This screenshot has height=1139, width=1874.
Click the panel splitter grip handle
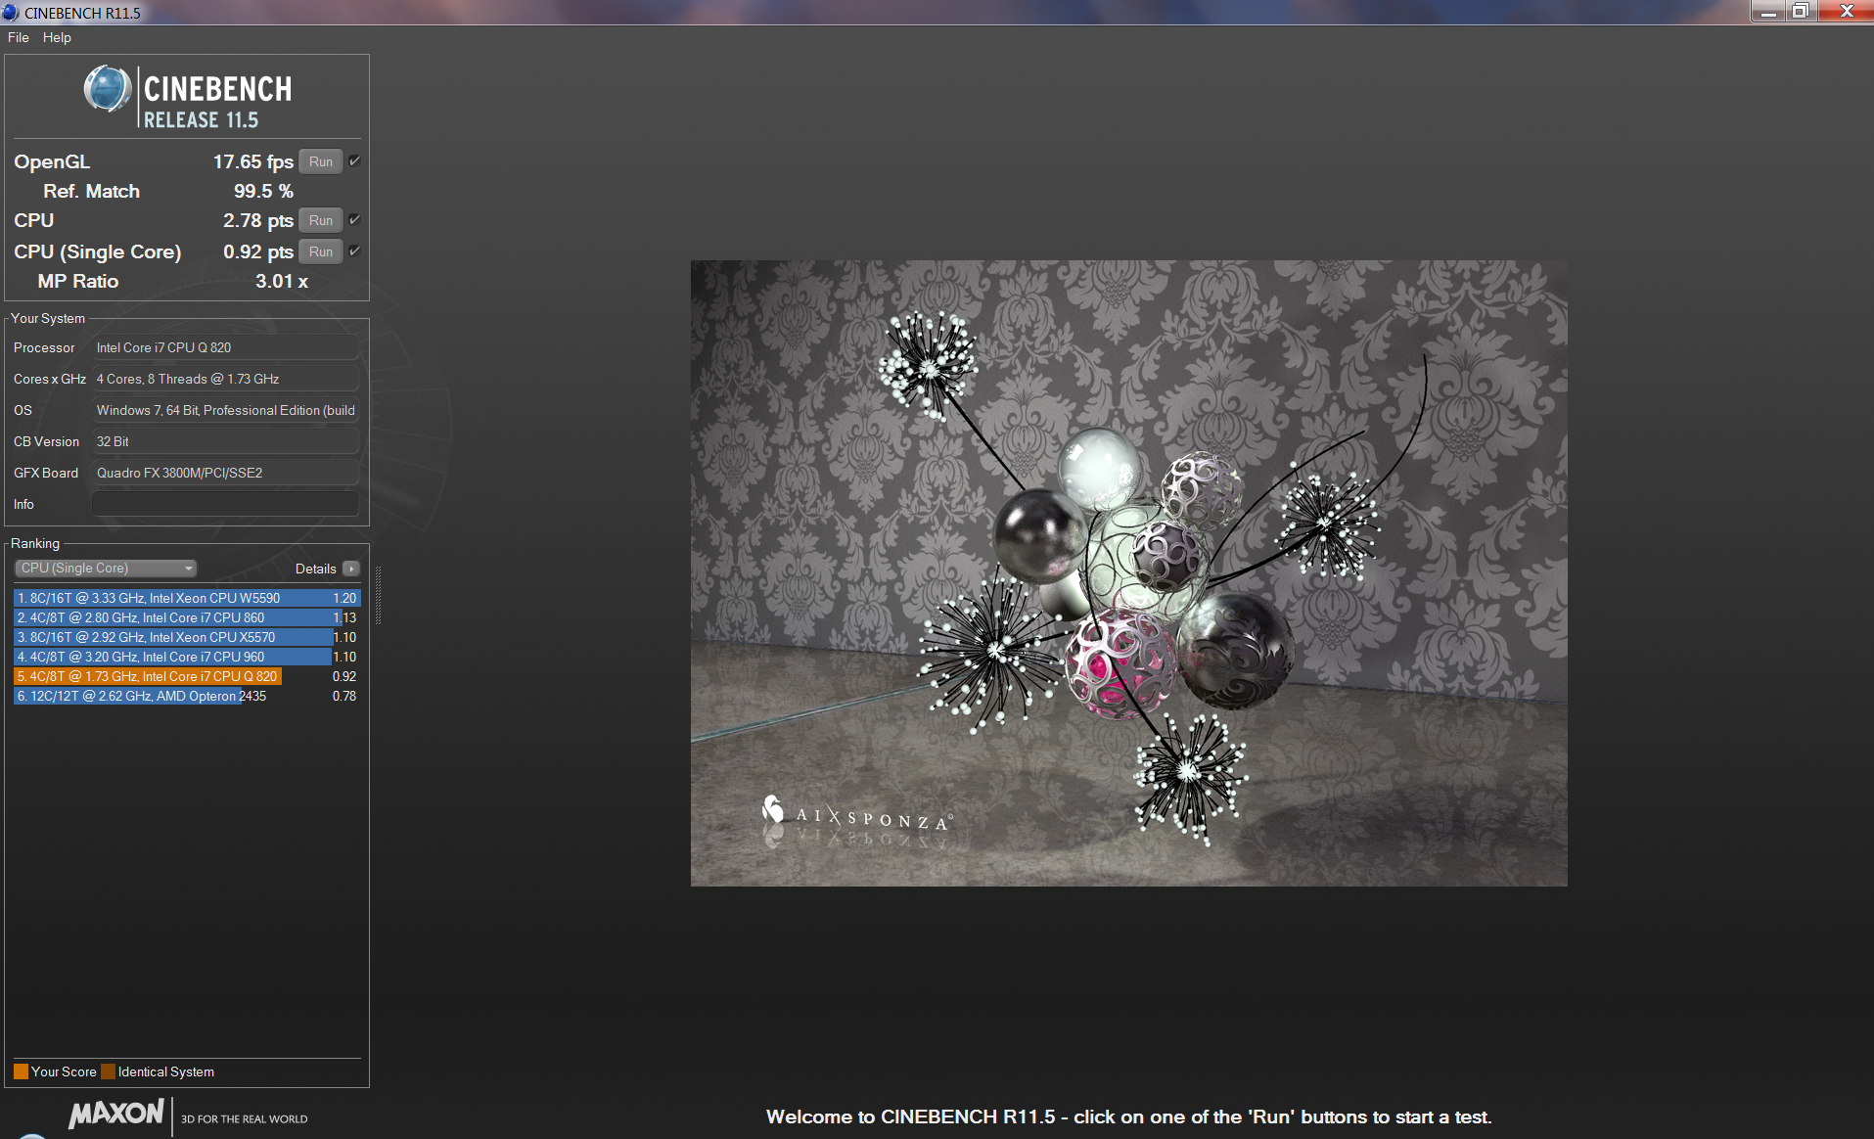click(x=378, y=594)
